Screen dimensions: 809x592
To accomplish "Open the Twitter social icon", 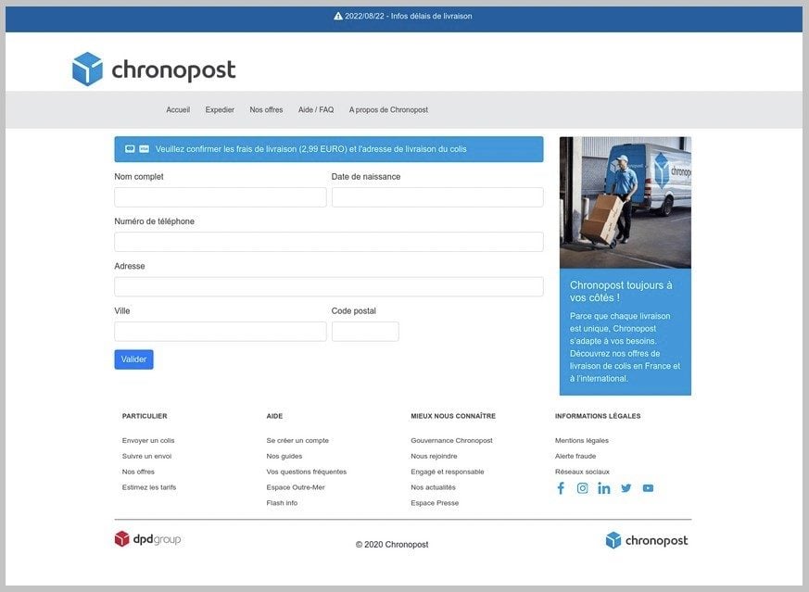I will click(x=626, y=488).
